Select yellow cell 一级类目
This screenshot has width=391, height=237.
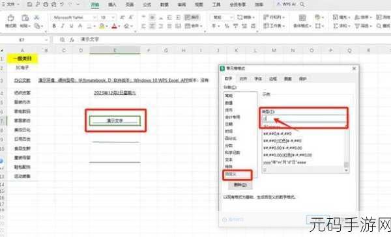tap(22, 59)
